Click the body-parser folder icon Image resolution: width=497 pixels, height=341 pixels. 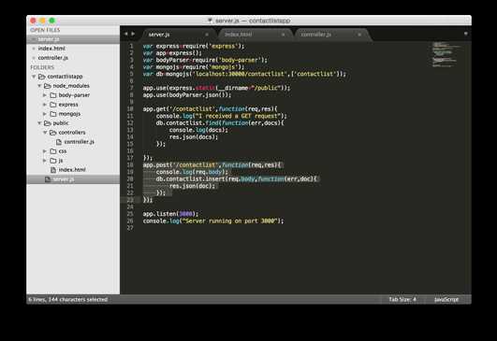[53, 95]
